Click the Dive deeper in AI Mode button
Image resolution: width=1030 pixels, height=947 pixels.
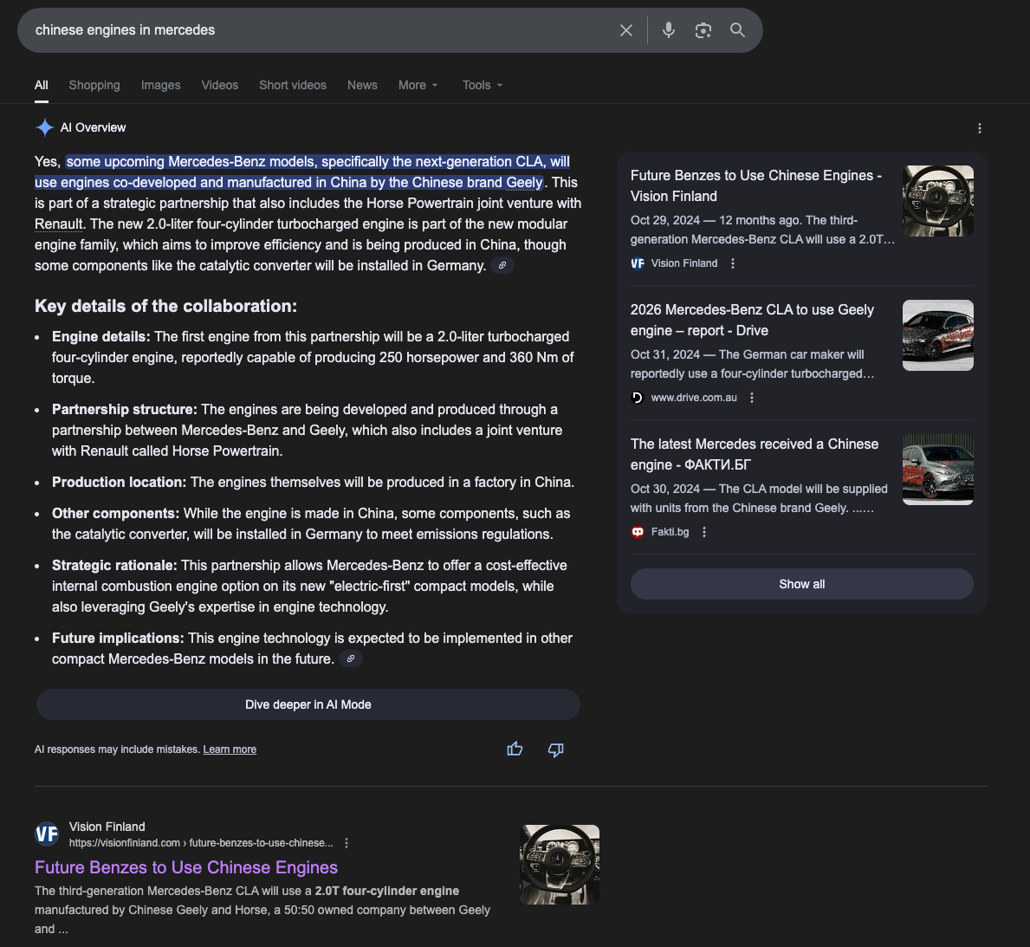308,704
